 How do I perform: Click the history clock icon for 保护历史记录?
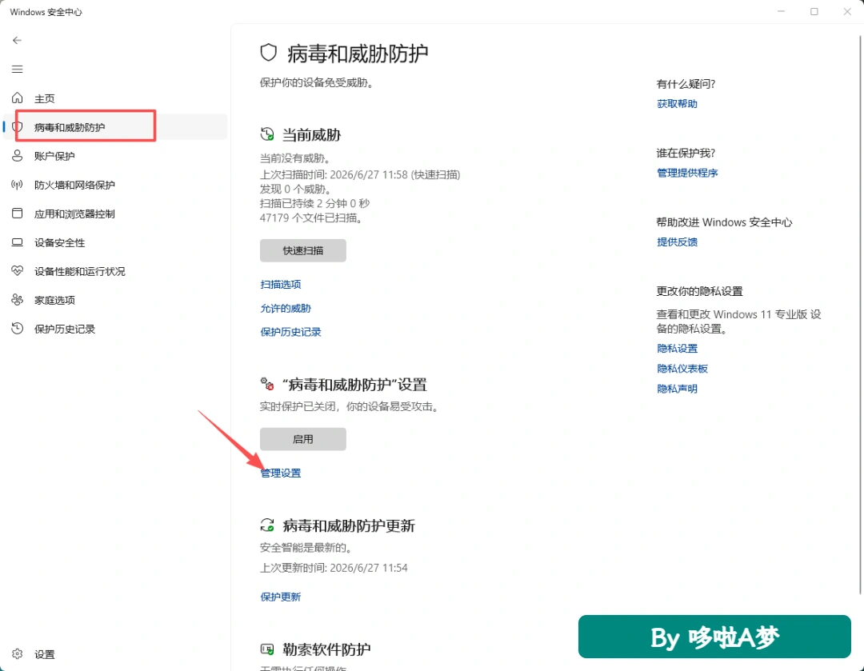[17, 329]
